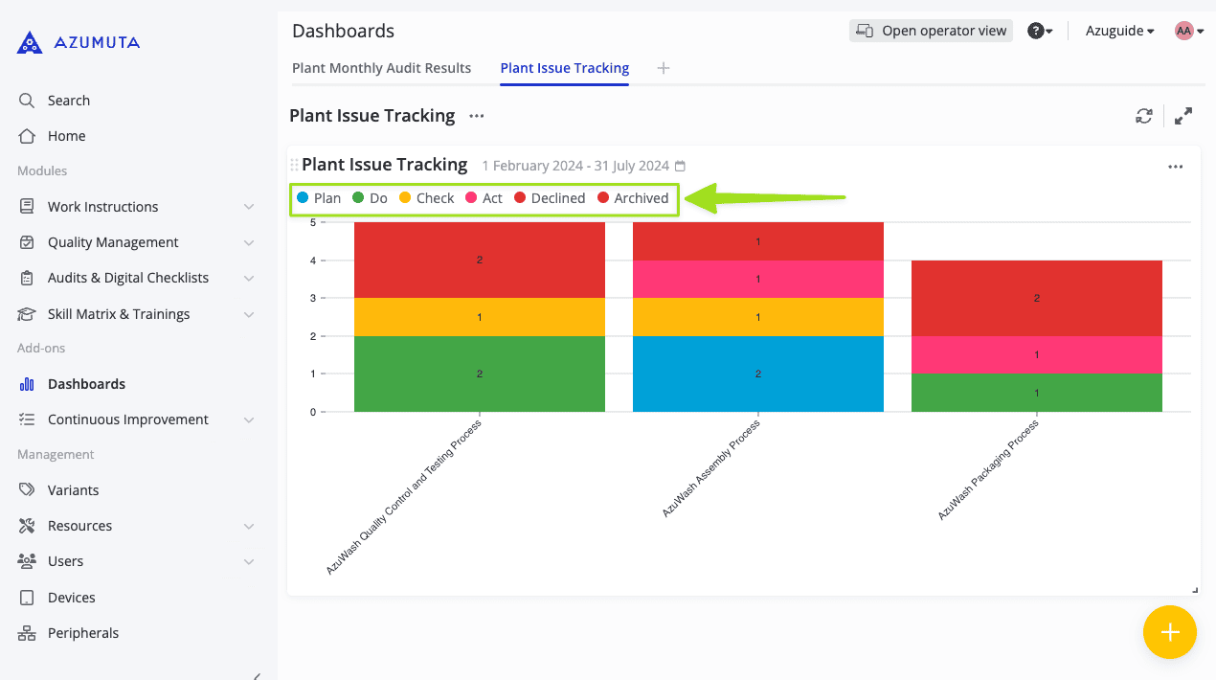Screen dimensions: 1216x680
Task: Open the Peripherals page
Action: (x=82, y=632)
